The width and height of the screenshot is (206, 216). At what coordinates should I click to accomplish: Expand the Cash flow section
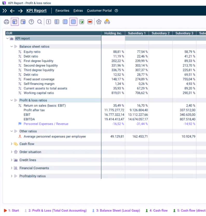(11, 144)
